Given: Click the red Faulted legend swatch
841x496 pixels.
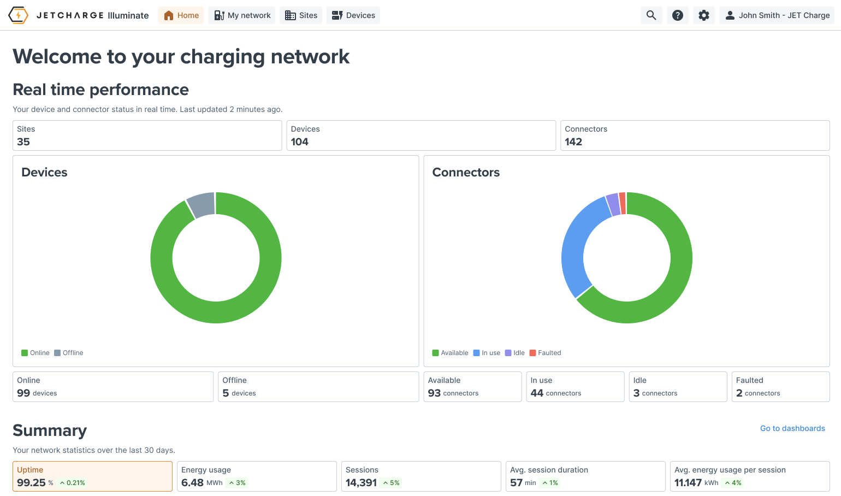Looking at the screenshot, I should click(532, 353).
